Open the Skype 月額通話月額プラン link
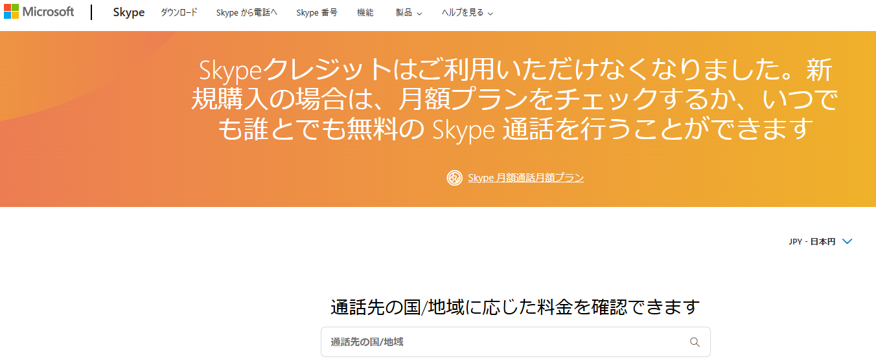Viewport: 876px width, 359px height. coord(526,177)
